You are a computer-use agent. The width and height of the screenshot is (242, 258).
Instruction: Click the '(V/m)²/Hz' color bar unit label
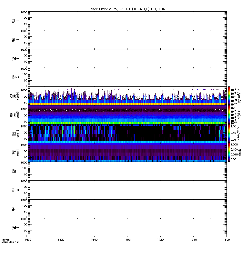239,96
